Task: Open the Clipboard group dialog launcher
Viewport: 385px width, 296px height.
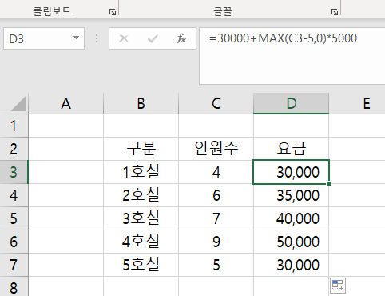Action: (x=113, y=12)
